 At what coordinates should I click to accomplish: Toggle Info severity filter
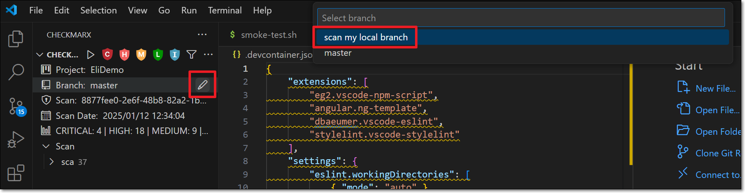click(175, 54)
